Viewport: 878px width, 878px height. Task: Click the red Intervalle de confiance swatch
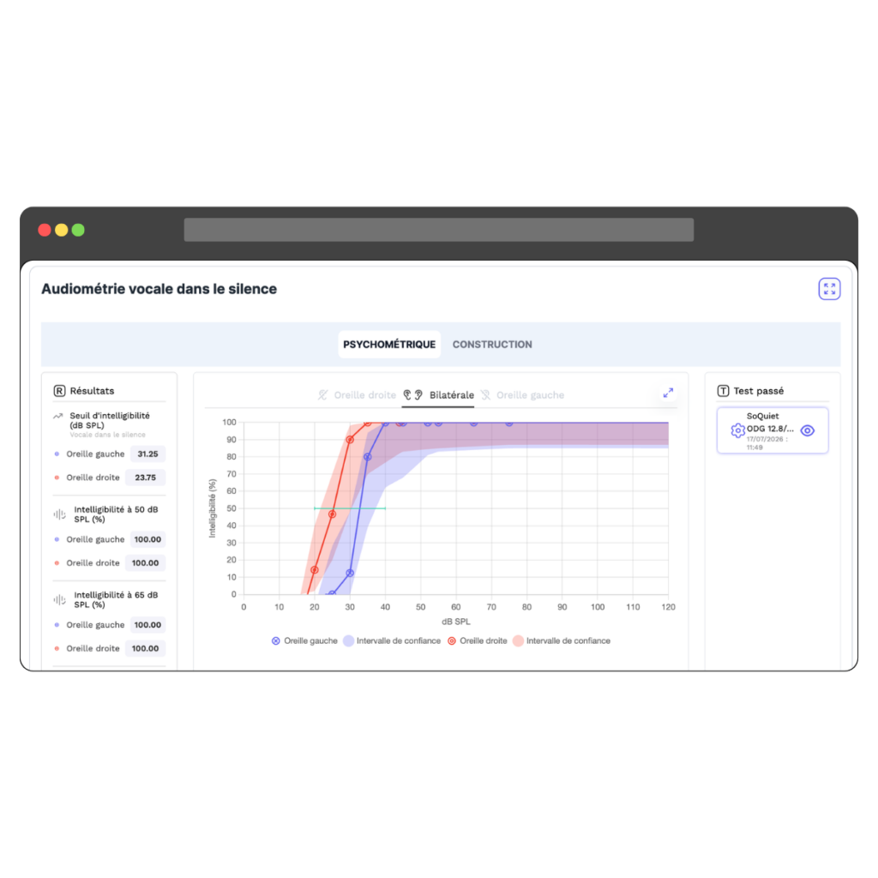click(518, 640)
